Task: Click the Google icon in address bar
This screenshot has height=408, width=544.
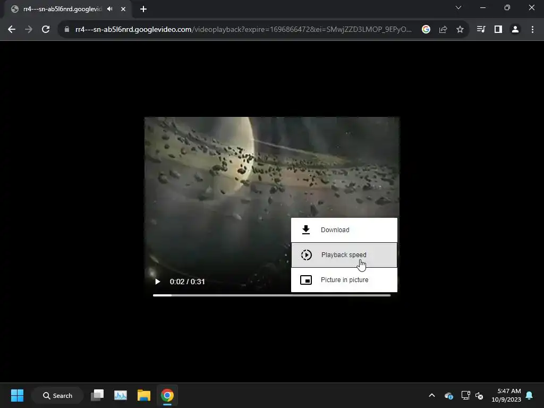Action: point(426,30)
